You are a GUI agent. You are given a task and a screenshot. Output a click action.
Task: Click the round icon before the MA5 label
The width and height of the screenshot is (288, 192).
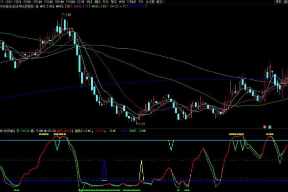pyautogui.click(x=37, y=6)
